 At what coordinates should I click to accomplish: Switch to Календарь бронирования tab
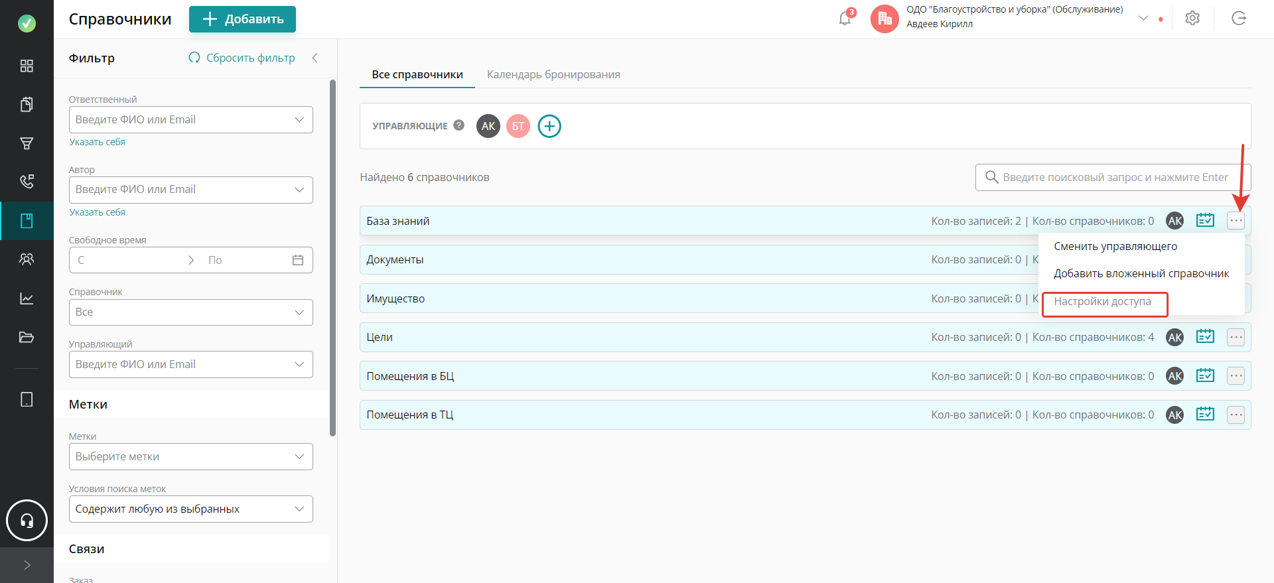coord(553,74)
